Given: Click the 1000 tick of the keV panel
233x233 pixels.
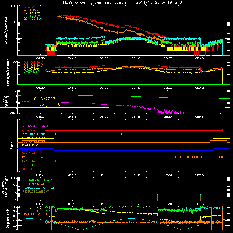Looking at the screenshot, I should coord(13,6).
